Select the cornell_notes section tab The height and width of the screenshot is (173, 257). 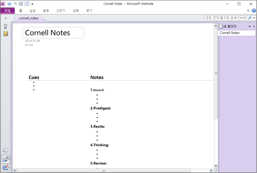[29, 18]
